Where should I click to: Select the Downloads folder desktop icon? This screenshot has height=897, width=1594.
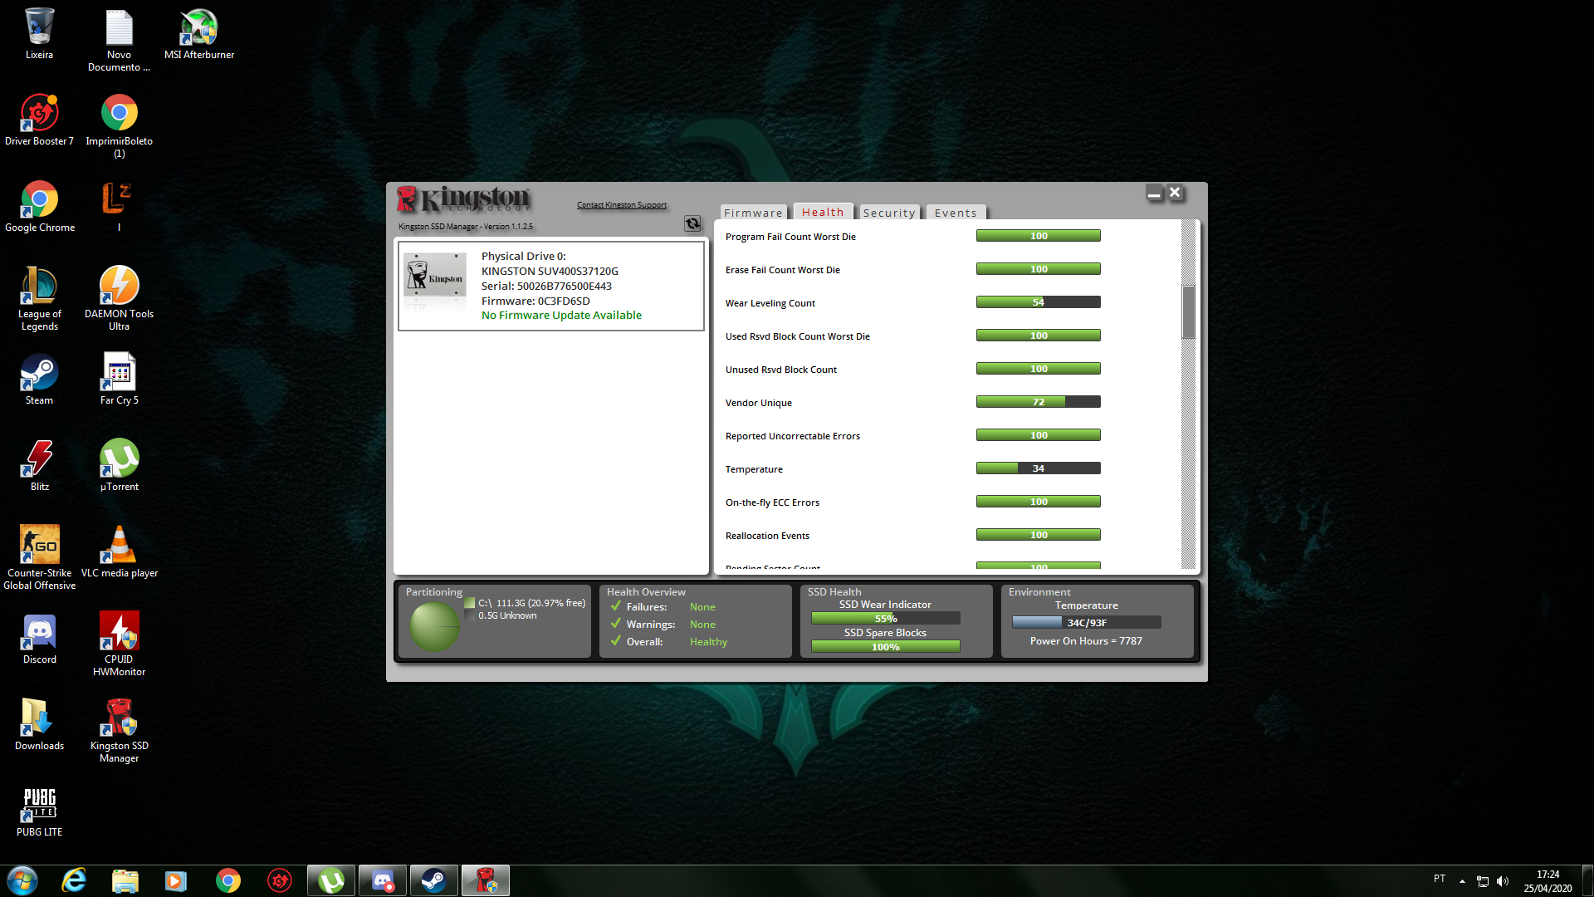tap(39, 725)
